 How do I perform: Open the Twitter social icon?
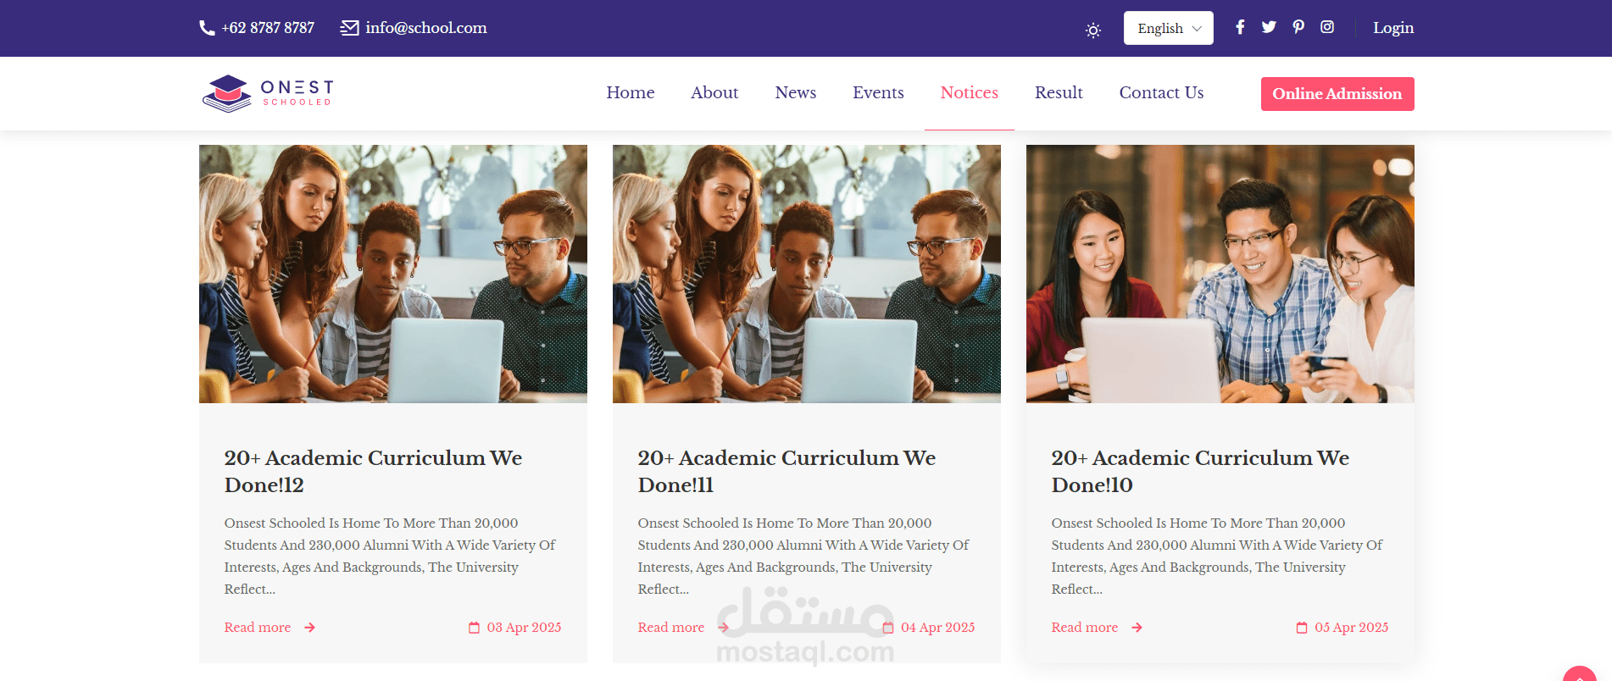click(x=1269, y=27)
